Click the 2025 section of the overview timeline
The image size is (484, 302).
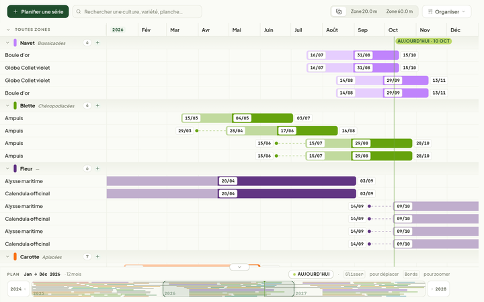pos(97,289)
